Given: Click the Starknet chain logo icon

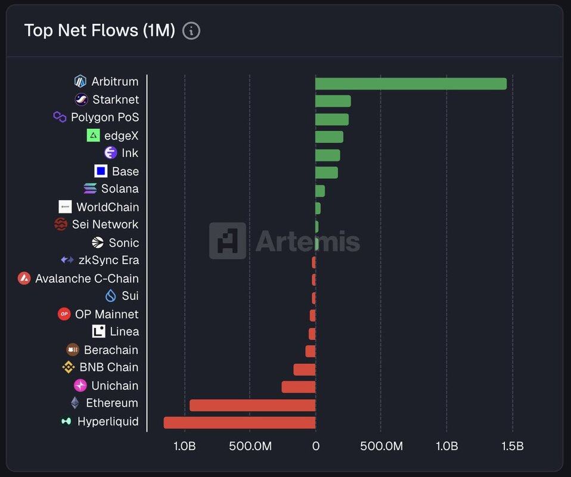Looking at the screenshot, I should 82,100.
